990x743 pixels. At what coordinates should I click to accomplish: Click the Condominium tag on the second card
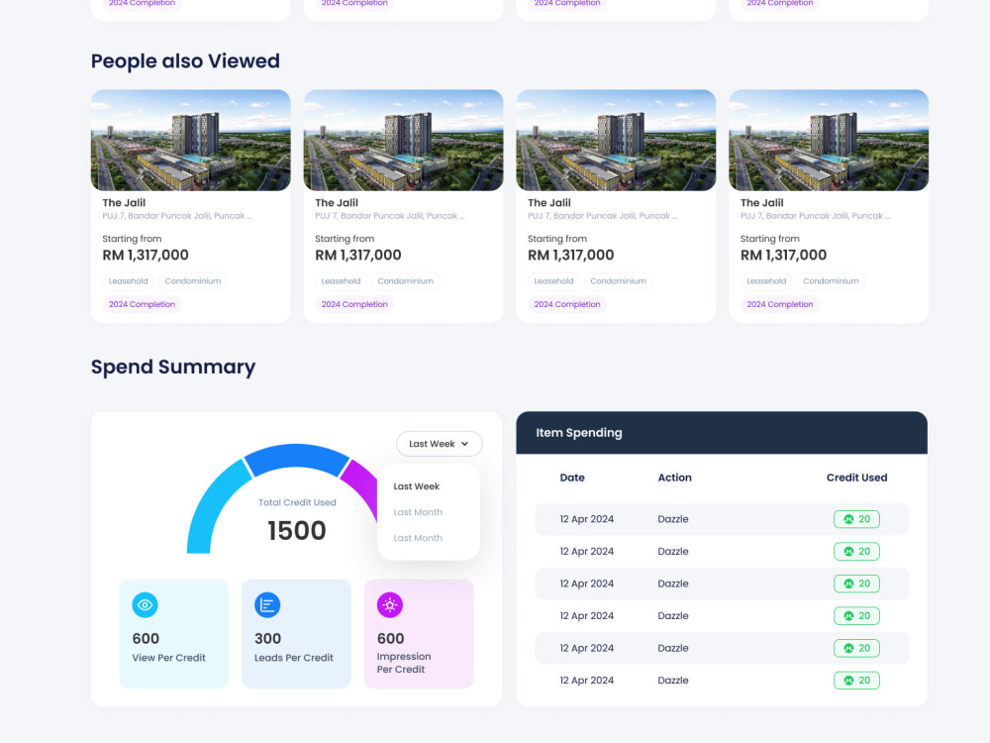[405, 281]
